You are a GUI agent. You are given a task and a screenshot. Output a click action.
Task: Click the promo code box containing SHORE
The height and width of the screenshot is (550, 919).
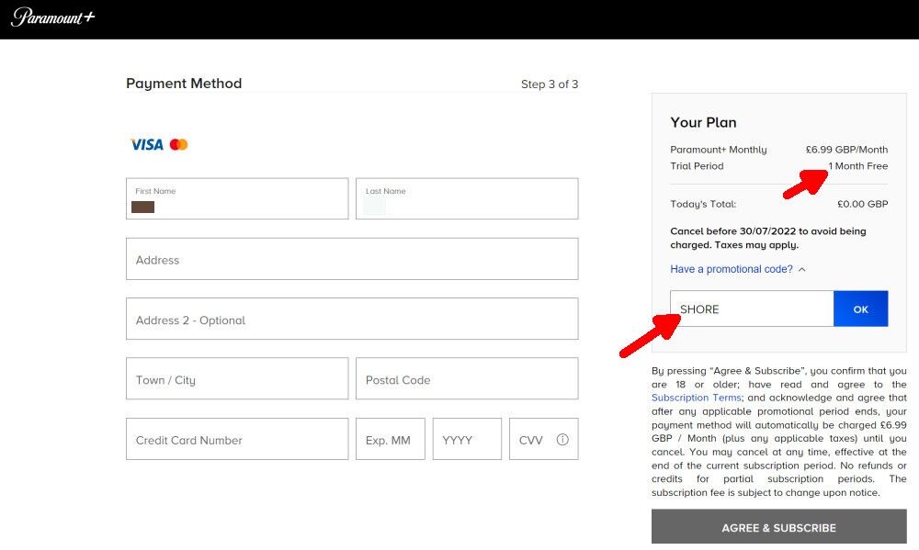pos(752,309)
